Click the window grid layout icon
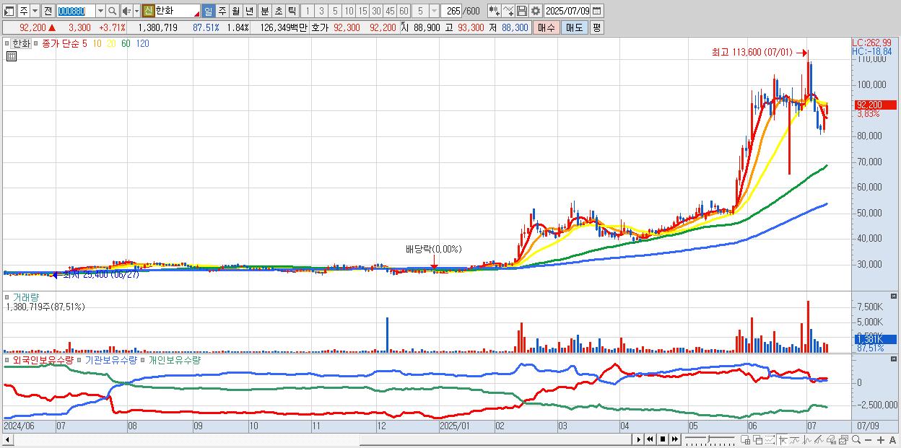Viewport: 901px width, 448px height. [746, 440]
